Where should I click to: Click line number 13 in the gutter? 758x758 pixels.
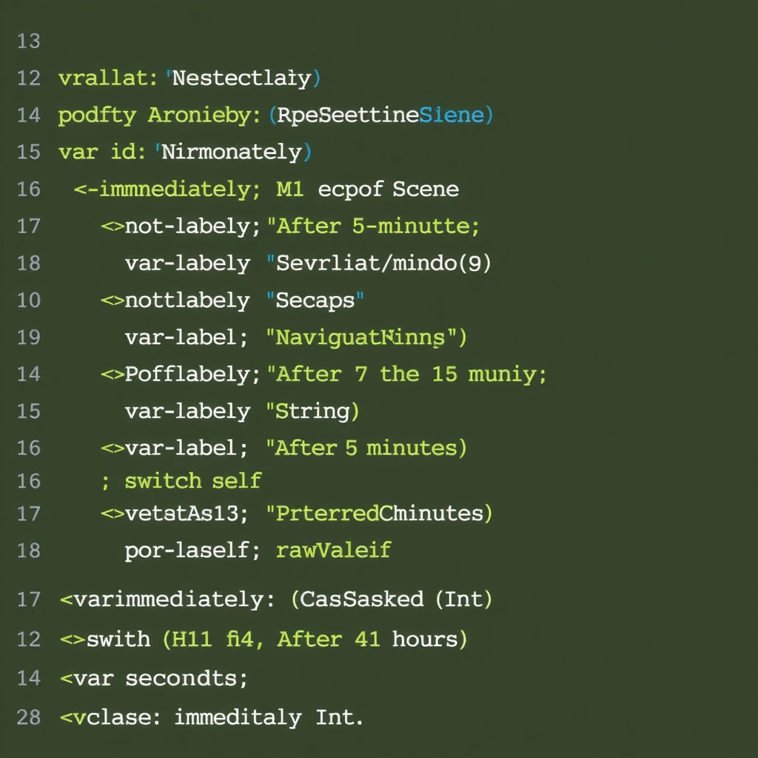[28, 41]
